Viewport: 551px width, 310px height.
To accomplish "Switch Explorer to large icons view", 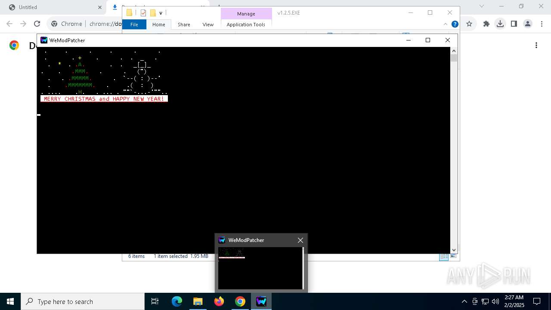I will click(453, 256).
